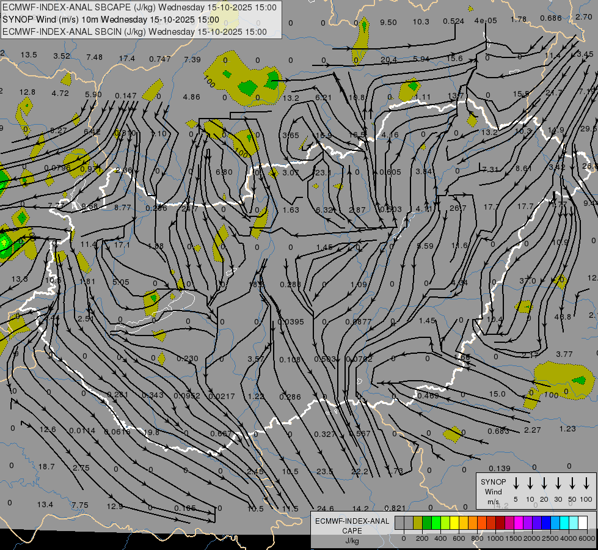
Task: Click the SBCAPE title line at top
Action: (139, 7)
